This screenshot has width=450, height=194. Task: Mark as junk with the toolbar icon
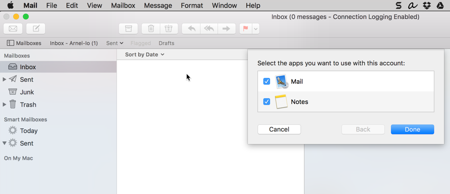169,29
